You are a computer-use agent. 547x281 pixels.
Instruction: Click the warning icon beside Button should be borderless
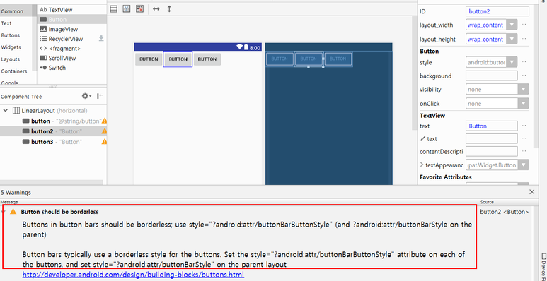coord(13,212)
